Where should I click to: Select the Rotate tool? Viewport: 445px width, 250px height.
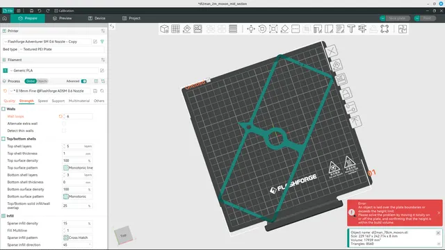(x=262, y=29)
